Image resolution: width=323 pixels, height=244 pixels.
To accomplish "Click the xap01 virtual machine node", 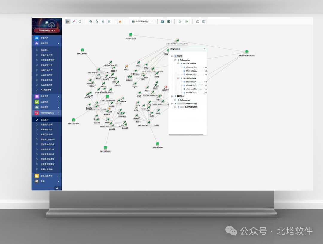I will click(135, 84).
